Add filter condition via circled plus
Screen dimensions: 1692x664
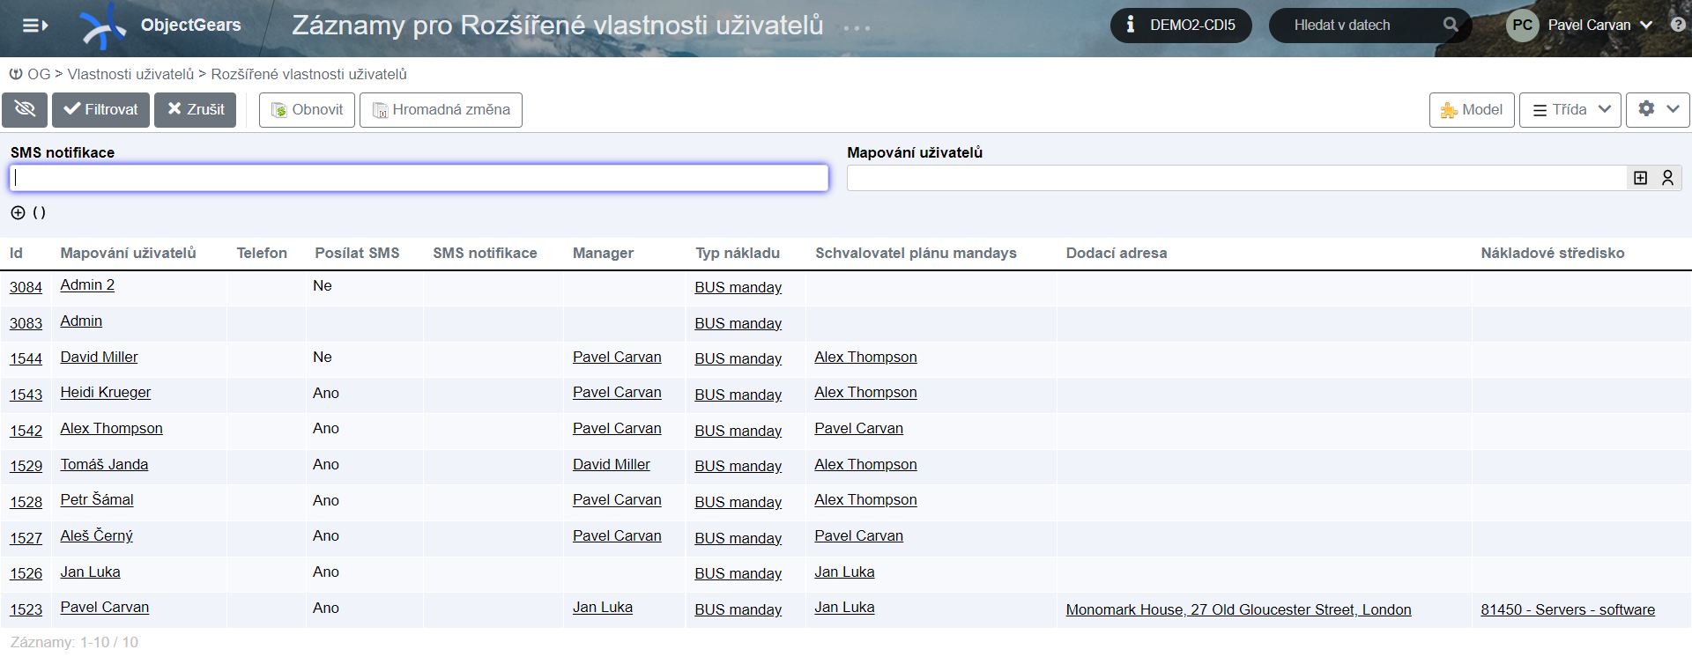point(18,212)
